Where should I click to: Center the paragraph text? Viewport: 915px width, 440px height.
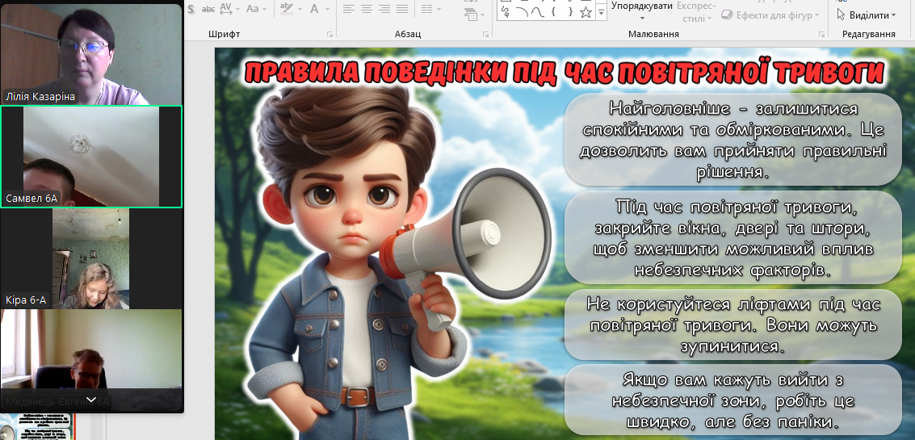367,9
